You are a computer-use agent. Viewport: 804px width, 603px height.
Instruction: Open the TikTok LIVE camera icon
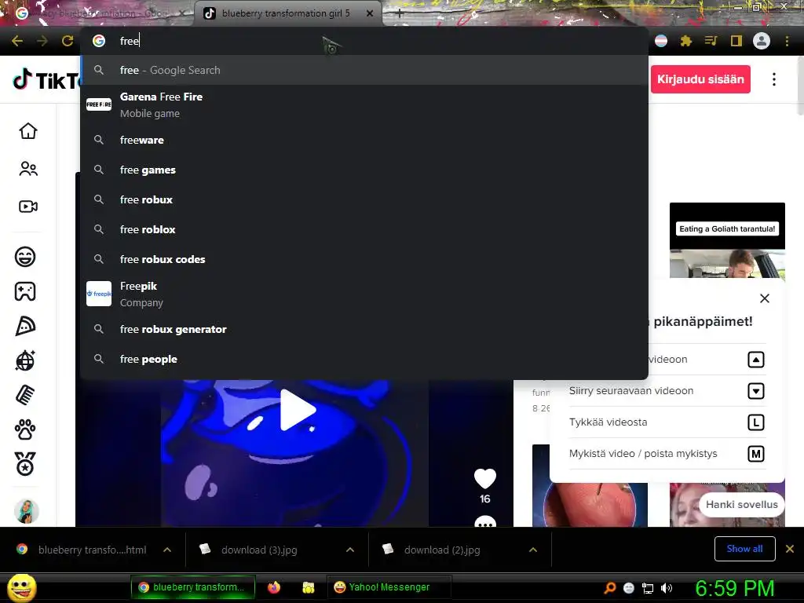28,206
